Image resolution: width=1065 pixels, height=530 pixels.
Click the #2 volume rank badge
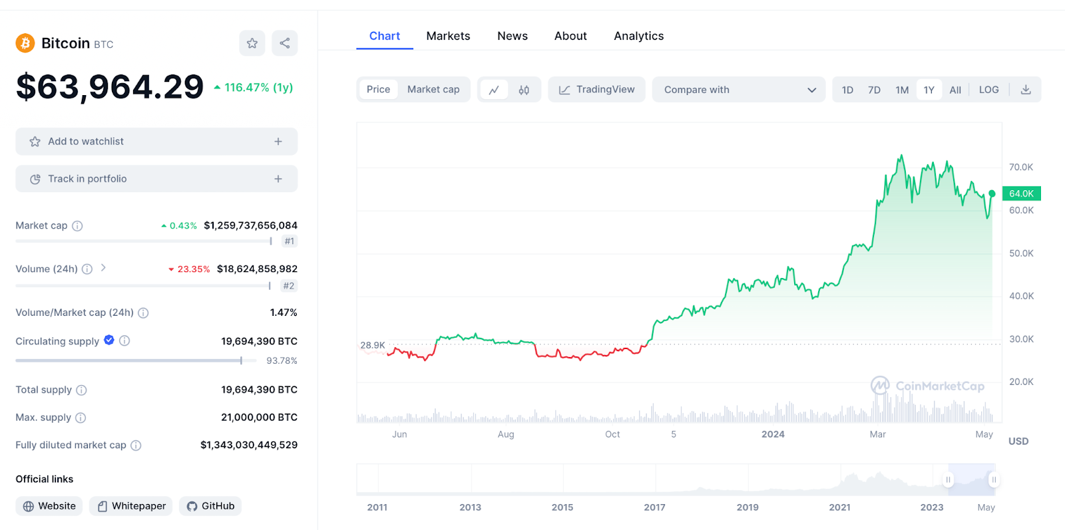pyautogui.click(x=288, y=286)
